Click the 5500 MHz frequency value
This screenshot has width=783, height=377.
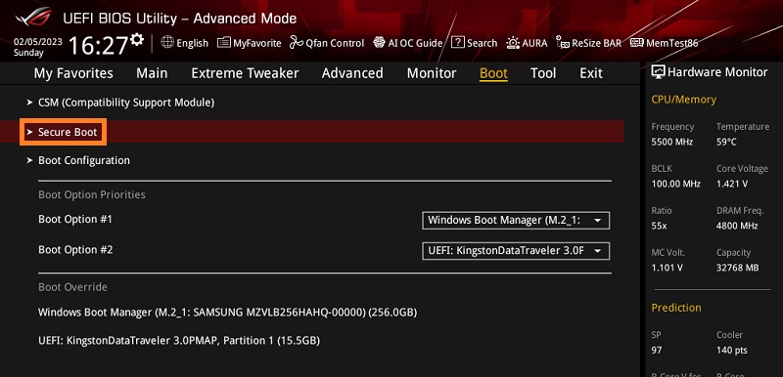(672, 142)
